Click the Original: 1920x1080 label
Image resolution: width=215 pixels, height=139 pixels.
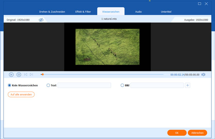18,20
